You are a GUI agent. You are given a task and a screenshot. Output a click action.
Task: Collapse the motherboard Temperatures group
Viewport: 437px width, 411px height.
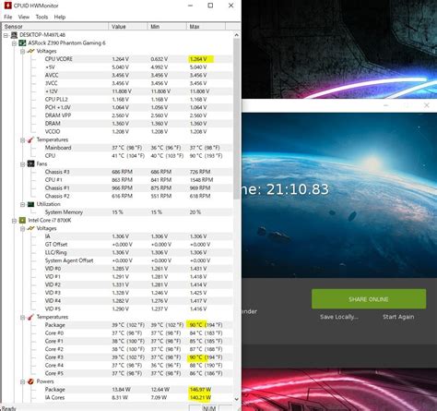point(22,140)
